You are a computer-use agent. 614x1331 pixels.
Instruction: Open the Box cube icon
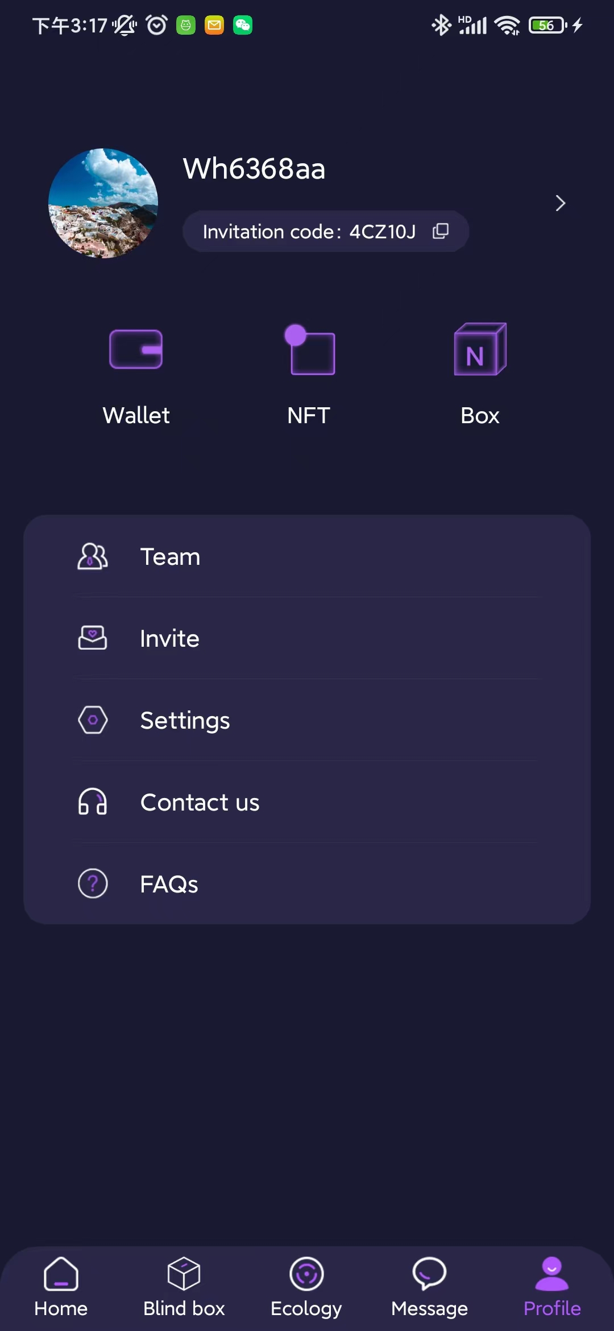tap(480, 349)
